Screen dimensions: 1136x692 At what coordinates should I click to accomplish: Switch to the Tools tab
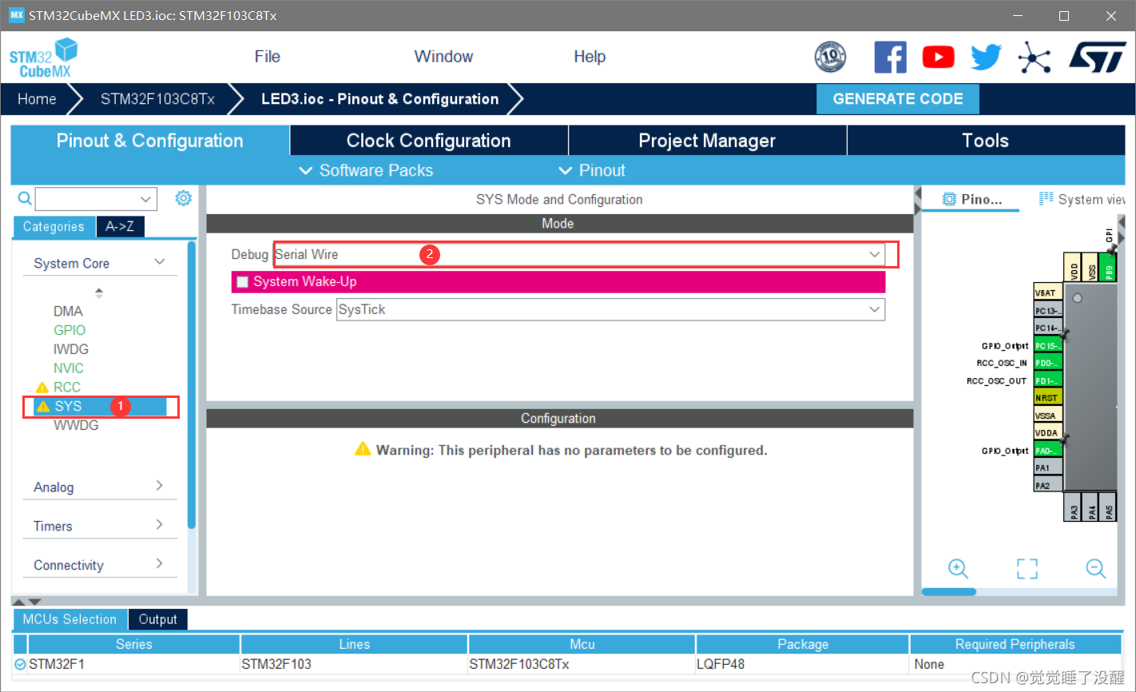pyautogui.click(x=986, y=141)
